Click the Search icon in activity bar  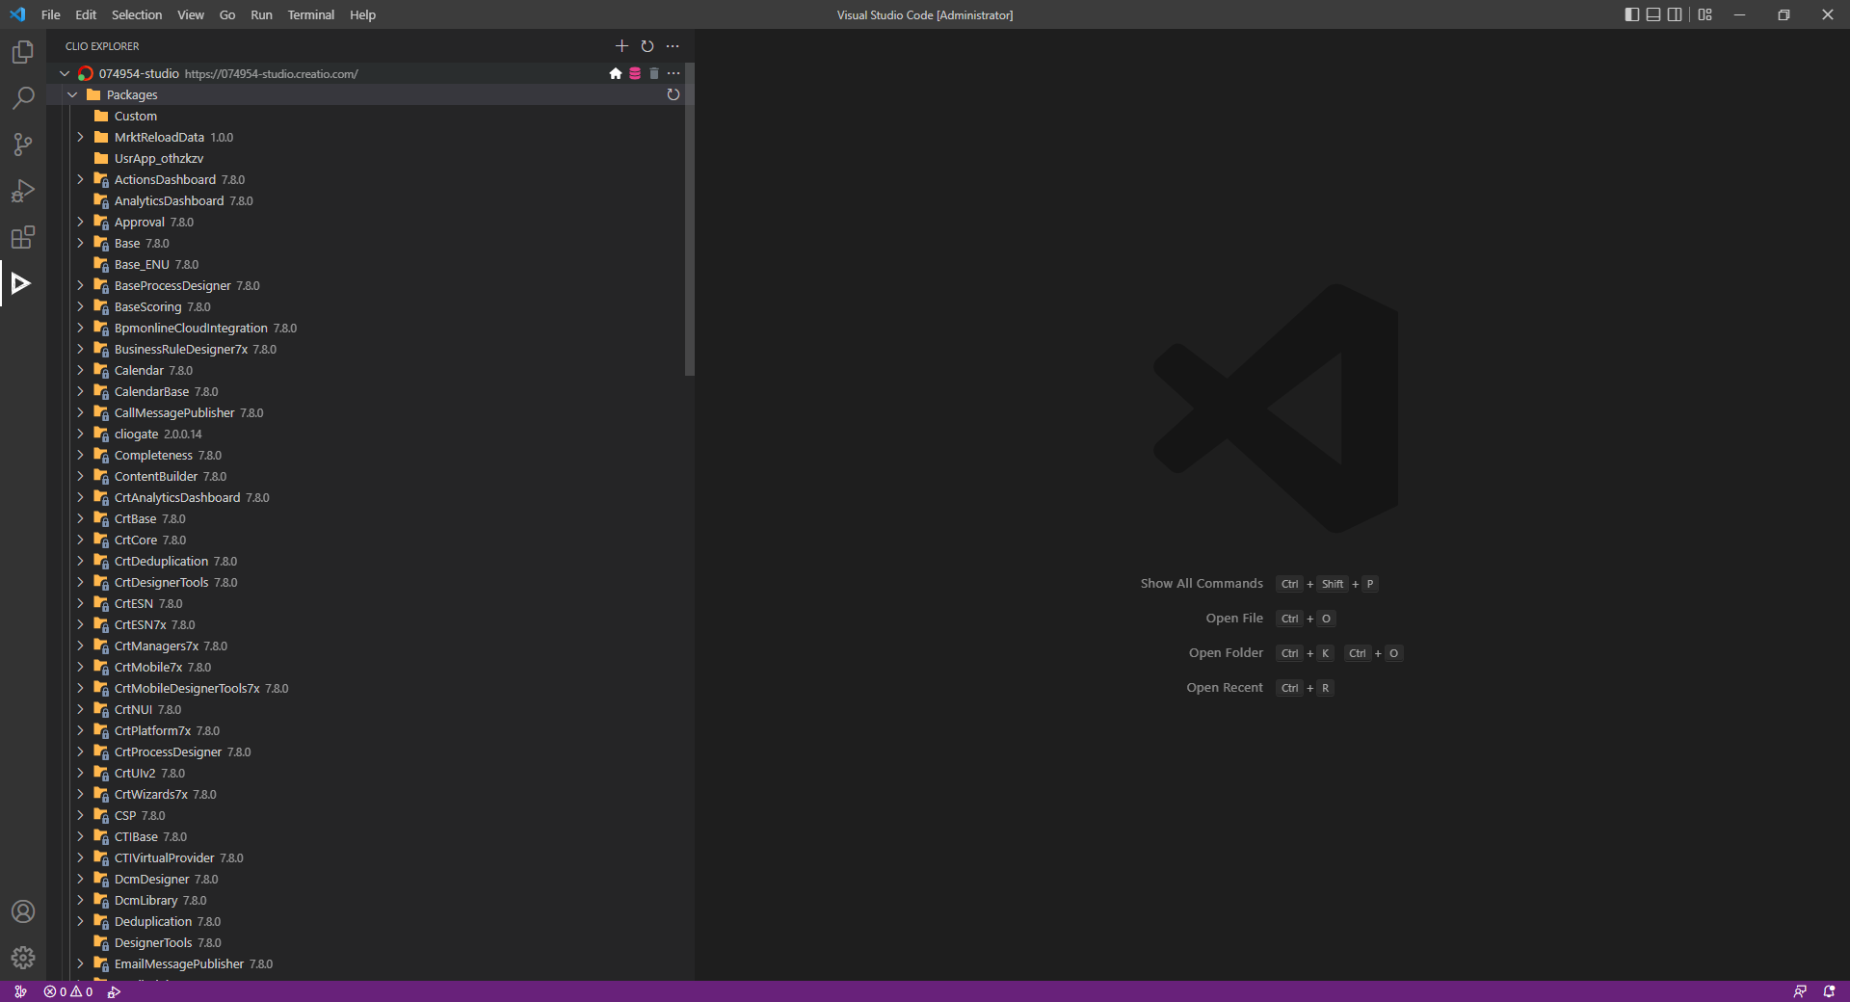(22, 97)
